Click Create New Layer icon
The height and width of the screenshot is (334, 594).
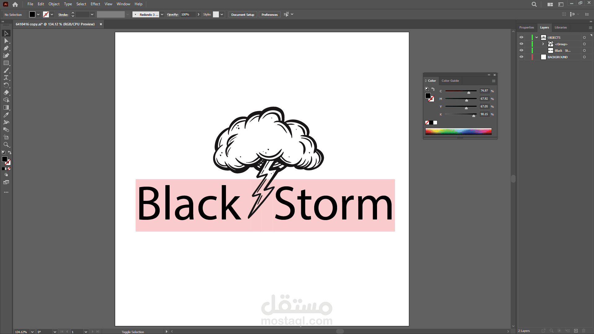point(576,331)
